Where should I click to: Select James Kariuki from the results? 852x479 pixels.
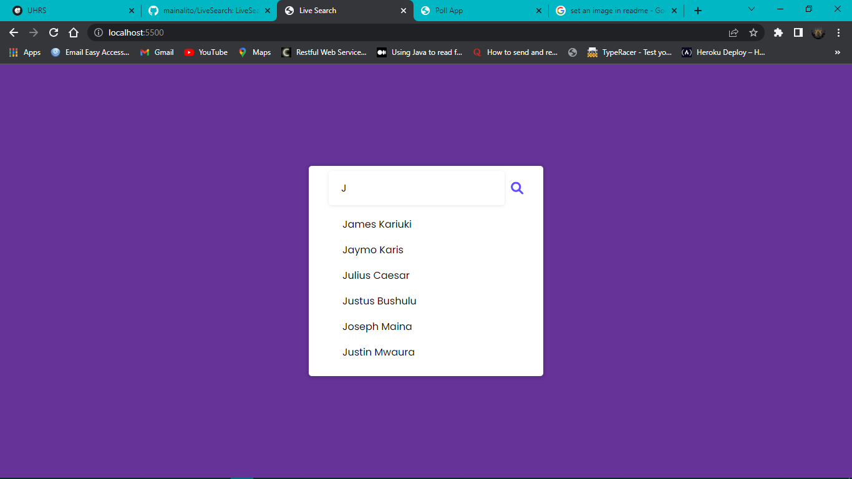[377, 224]
